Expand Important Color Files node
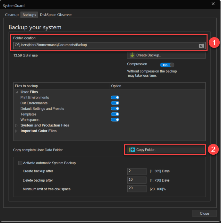Viewport: 221px width, 223px height. [16, 131]
